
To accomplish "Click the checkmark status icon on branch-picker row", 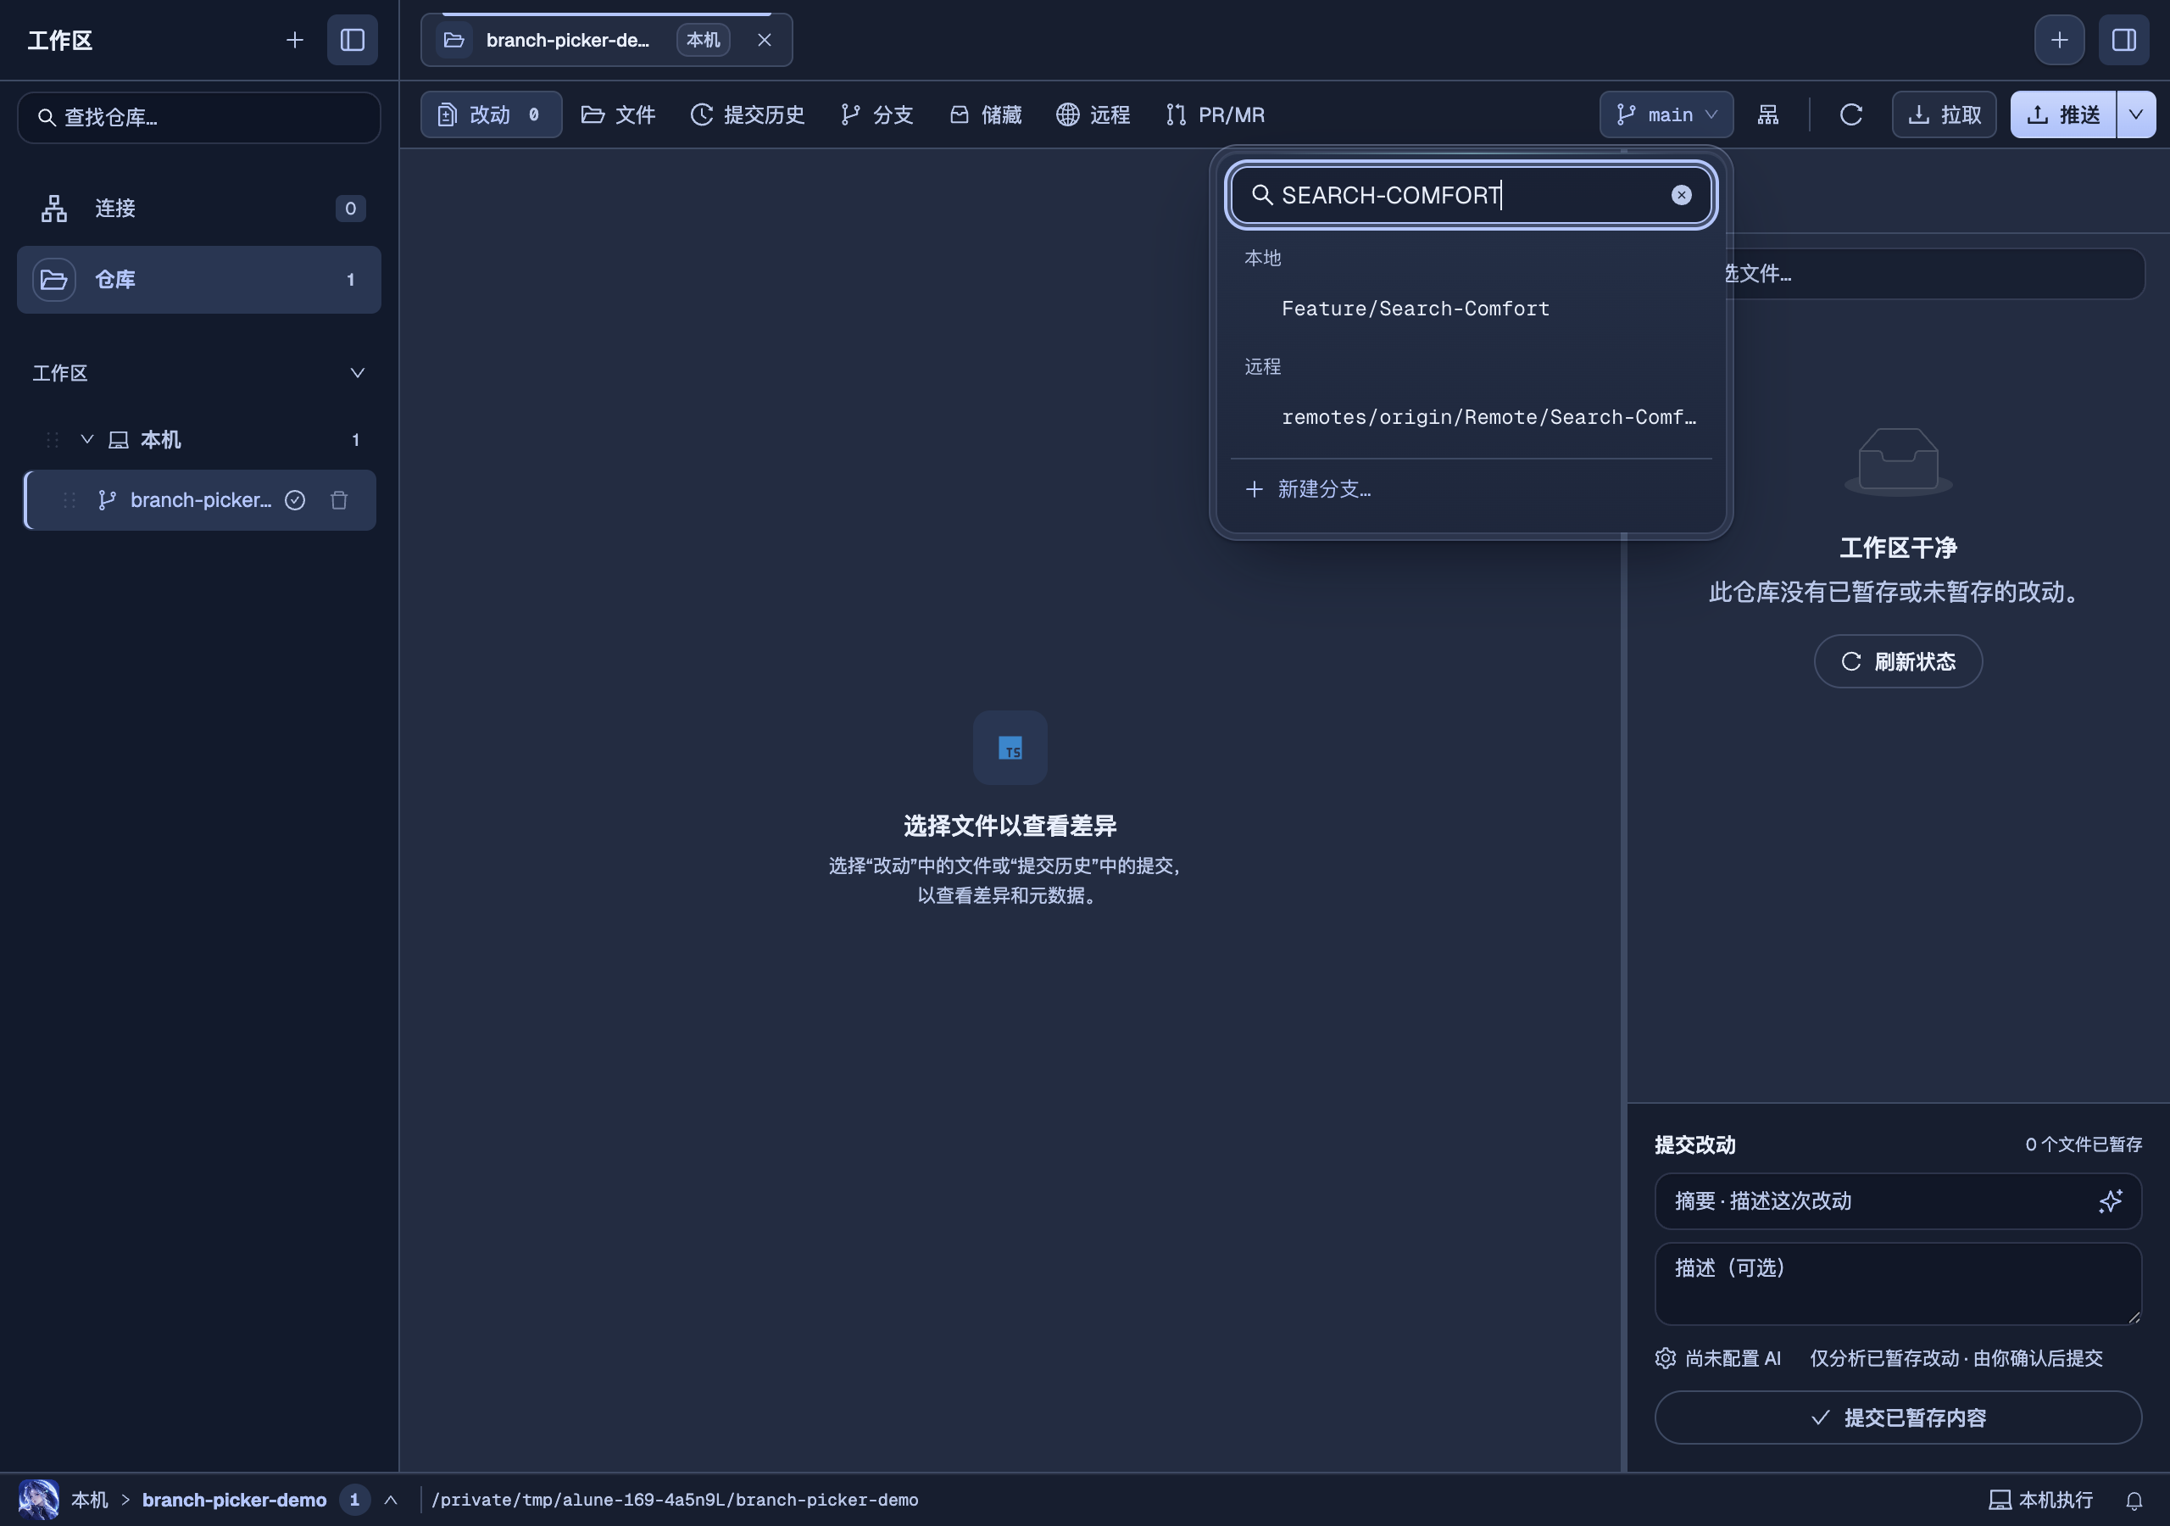I will point(295,500).
